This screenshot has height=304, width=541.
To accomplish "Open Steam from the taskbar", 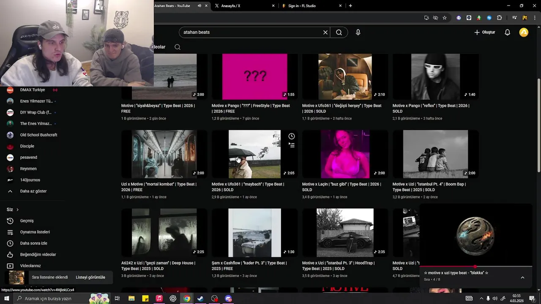I will click(200, 299).
